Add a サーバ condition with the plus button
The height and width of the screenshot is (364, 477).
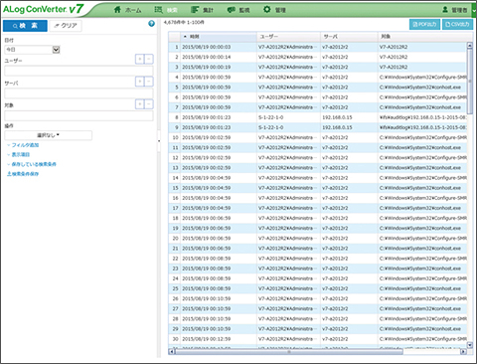point(140,82)
